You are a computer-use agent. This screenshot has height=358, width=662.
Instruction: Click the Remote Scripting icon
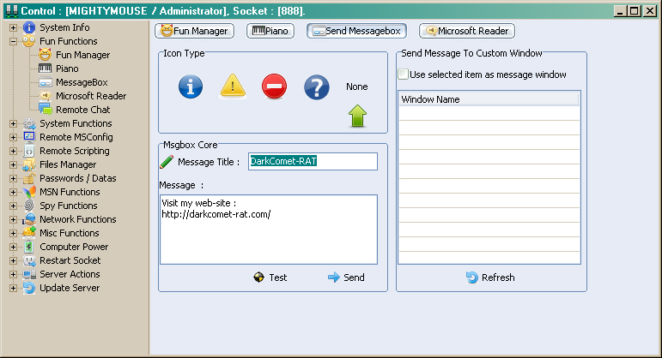[x=29, y=151]
